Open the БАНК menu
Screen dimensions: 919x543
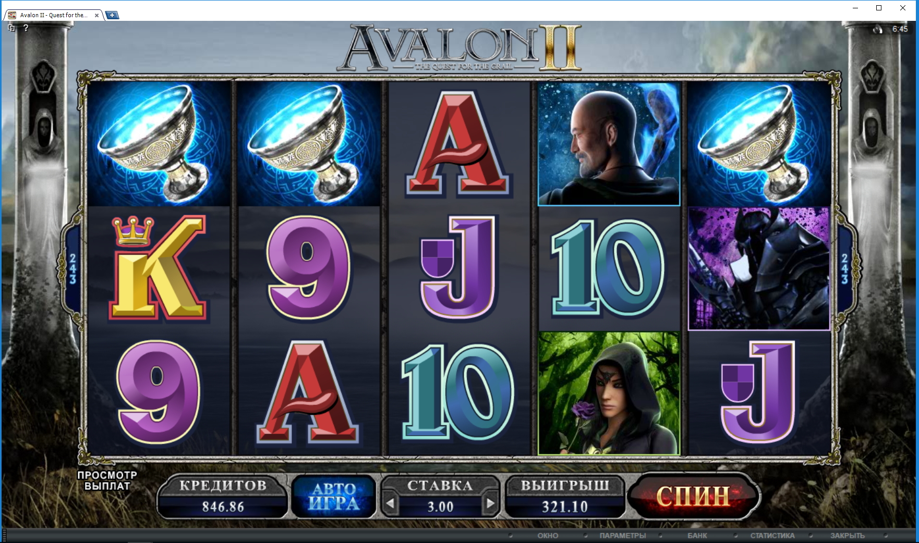697,536
